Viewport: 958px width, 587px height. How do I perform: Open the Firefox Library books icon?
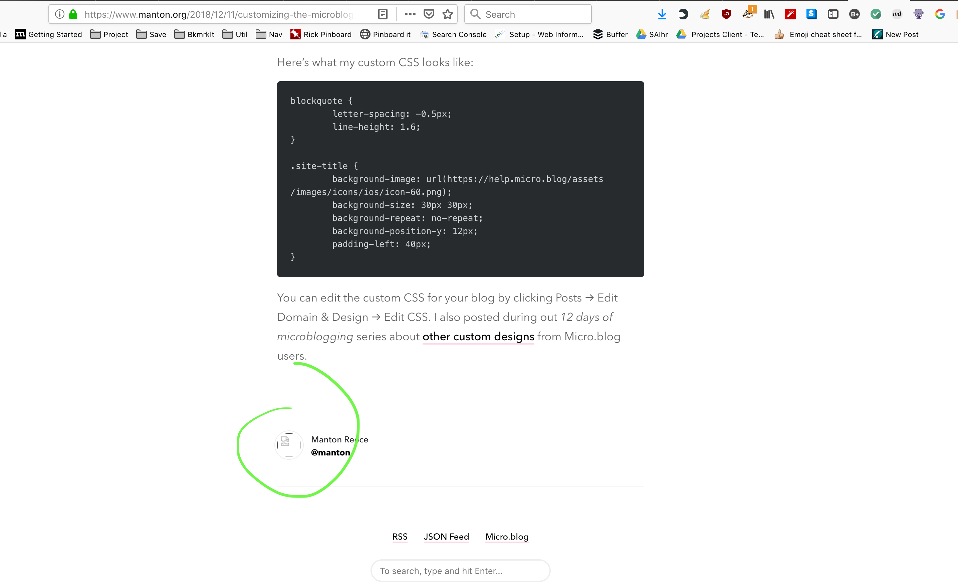pyautogui.click(x=769, y=14)
